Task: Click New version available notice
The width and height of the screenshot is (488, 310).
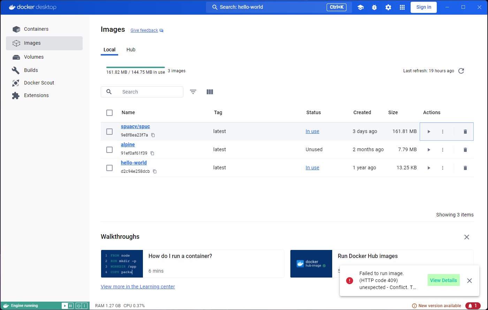Action: point(436,306)
